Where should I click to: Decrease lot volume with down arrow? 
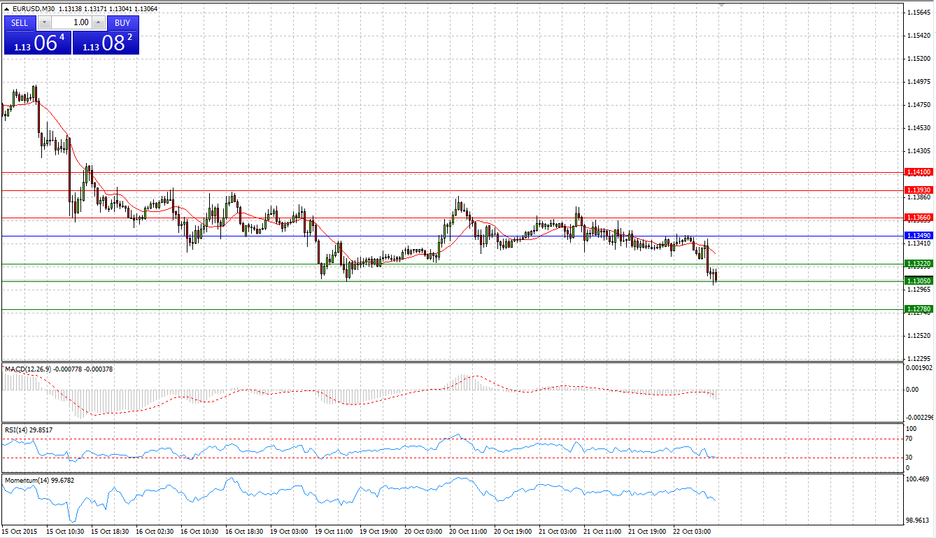[x=44, y=22]
